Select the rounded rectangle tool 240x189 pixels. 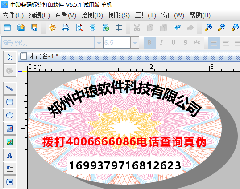coord(10,102)
